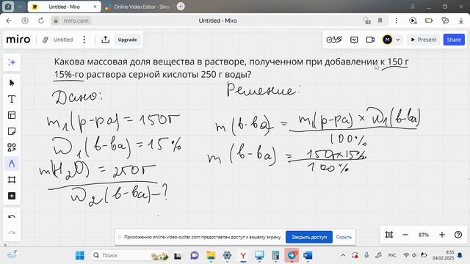Screen dimensions: 470x264
Task: Undo last action in Miro
Action: click(12, 216)
